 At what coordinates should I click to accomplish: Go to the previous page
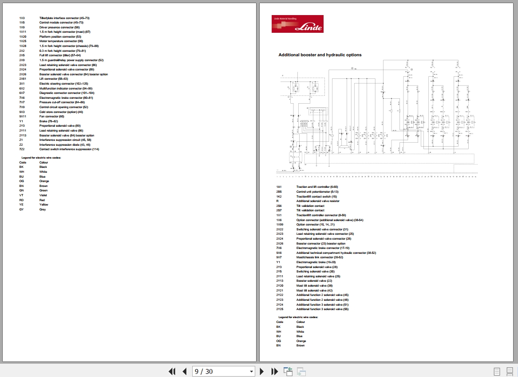coord(184,371)
